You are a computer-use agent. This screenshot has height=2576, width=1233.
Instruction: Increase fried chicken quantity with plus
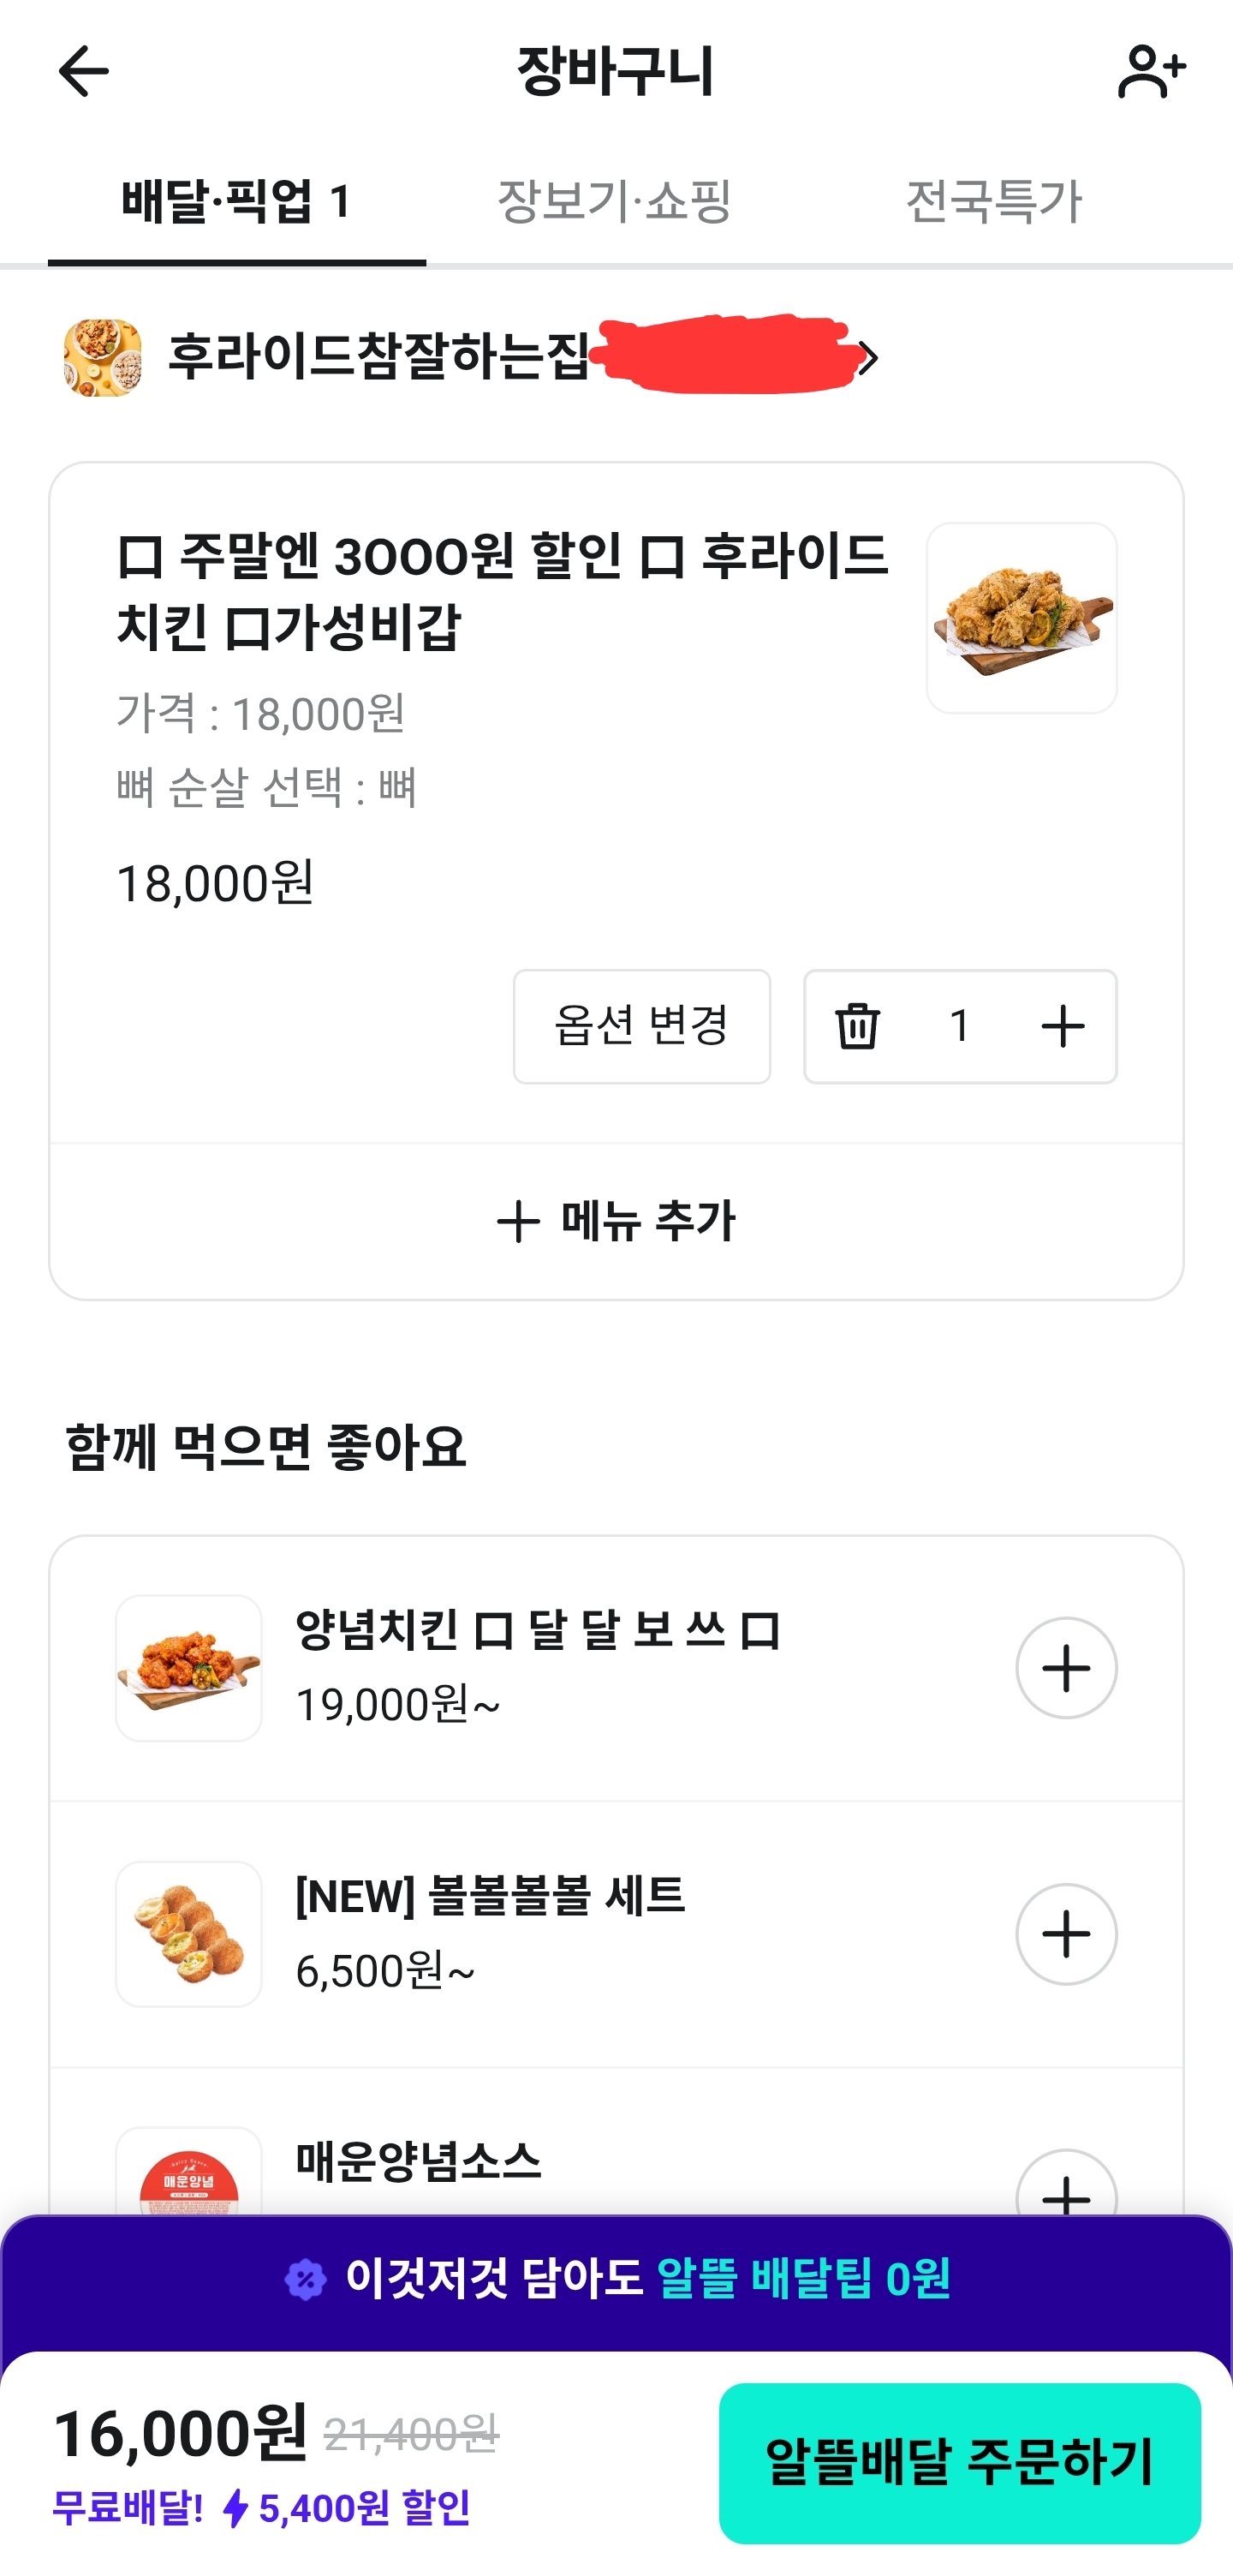tap(1062, 1026)
